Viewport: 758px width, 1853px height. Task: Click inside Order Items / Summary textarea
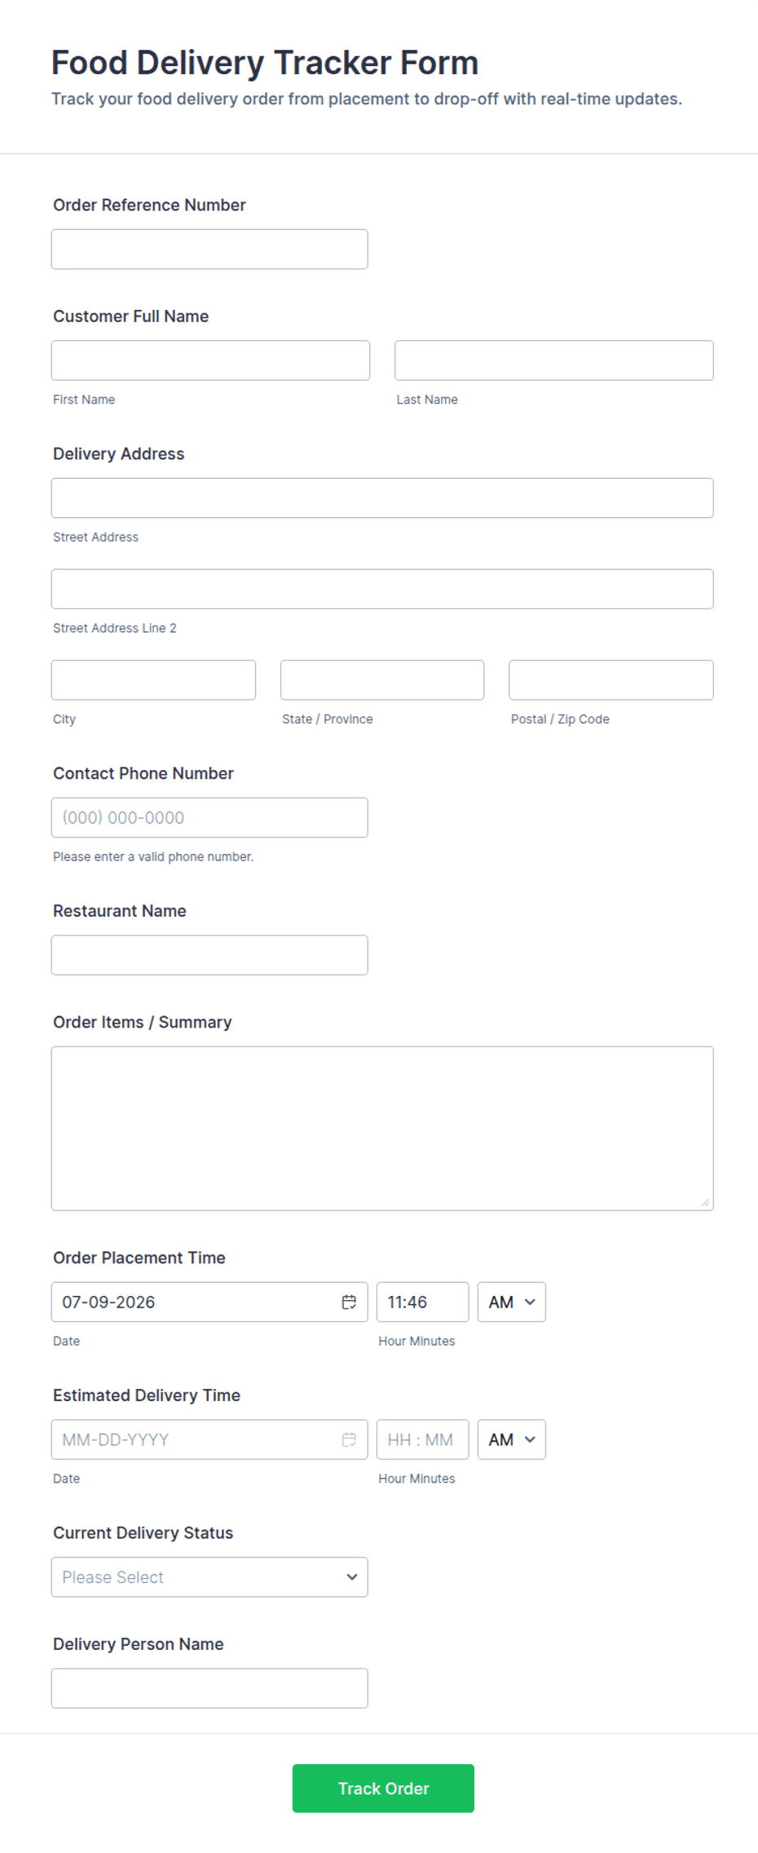point(382,1129)
